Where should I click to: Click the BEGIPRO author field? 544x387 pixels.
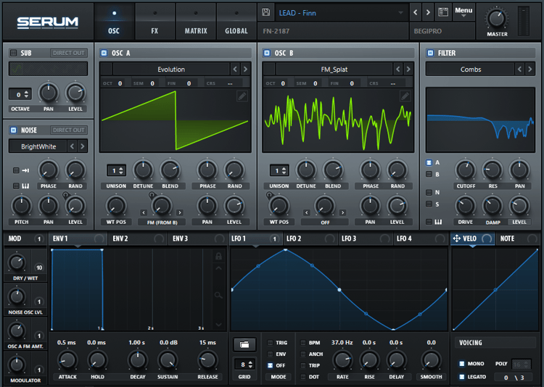[442, 31]
